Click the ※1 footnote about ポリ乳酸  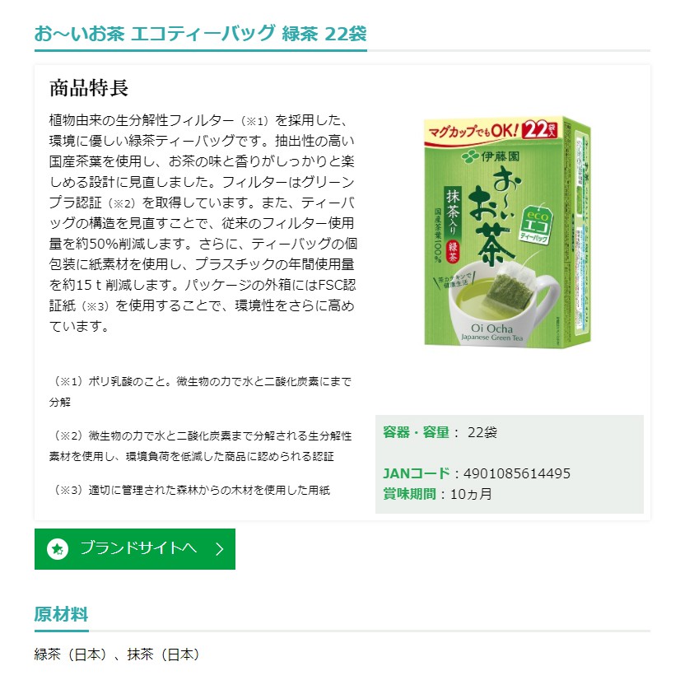pyautogui.click(x=200, y=392)
